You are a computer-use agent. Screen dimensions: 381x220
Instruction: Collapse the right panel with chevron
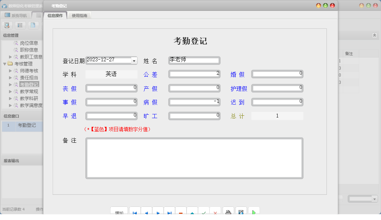[374, 35]
